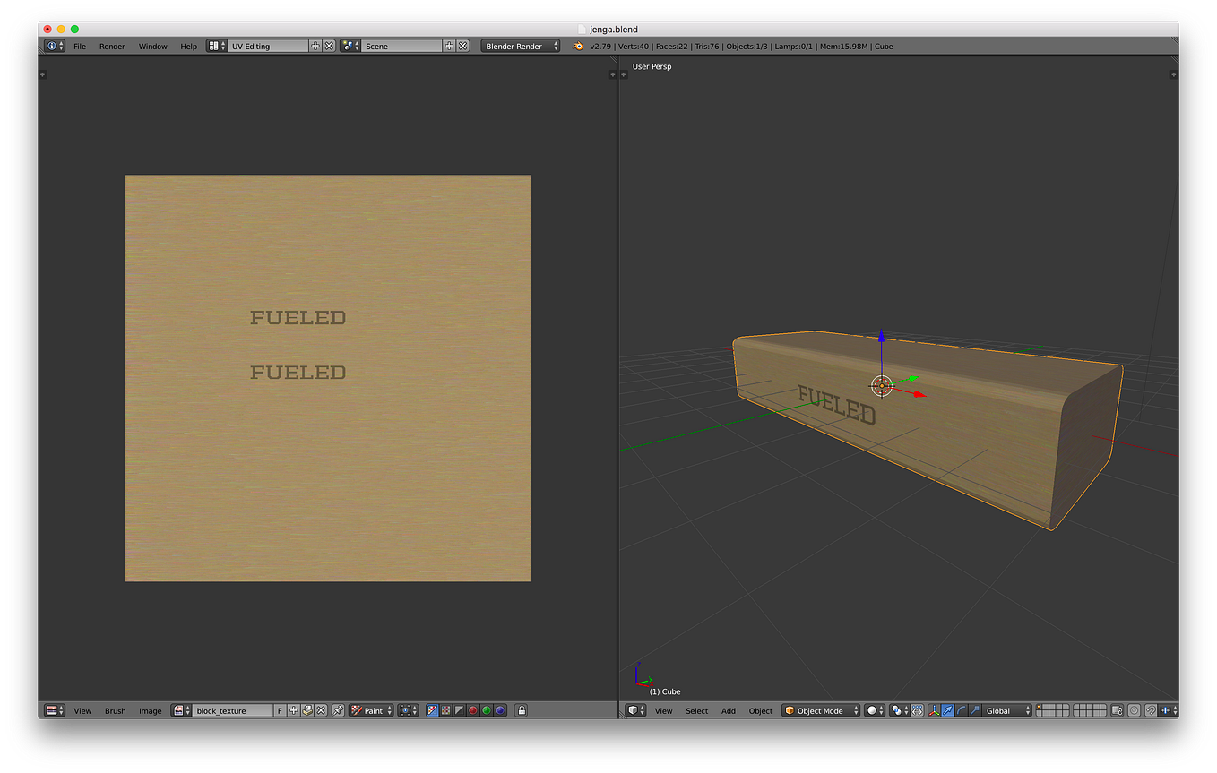Click the 3D View editor type icon
This screenshot has height=773, width=1217.
pos(633,710)
